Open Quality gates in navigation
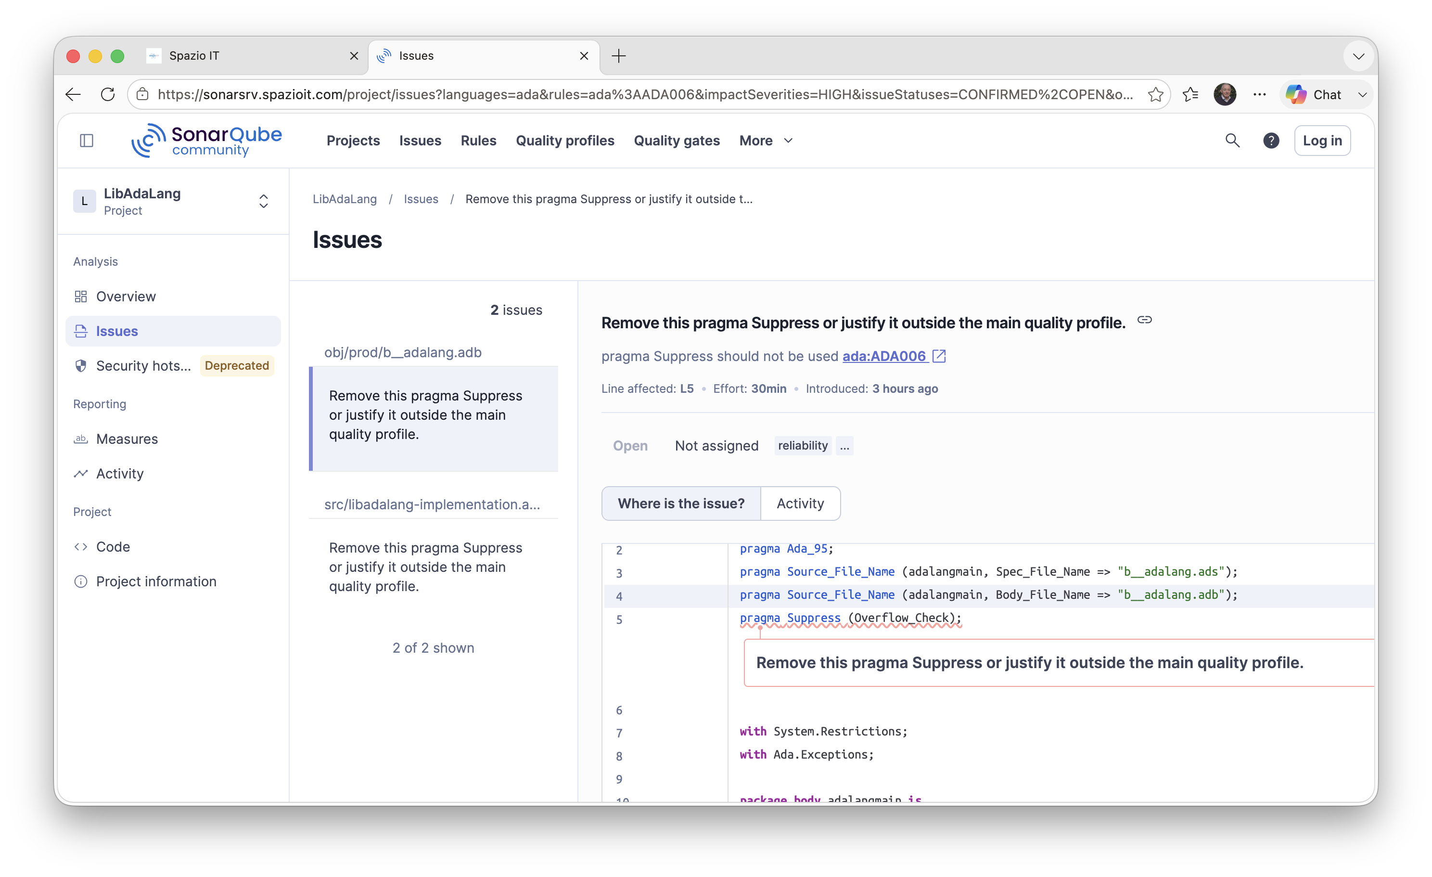The image size is (1432, 877). tap(677, 141)
